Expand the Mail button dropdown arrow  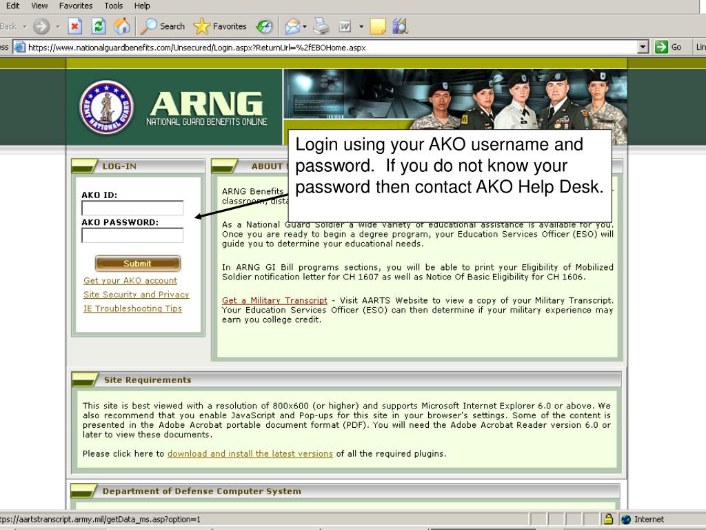pyautogui.click(x=304, y=27)
